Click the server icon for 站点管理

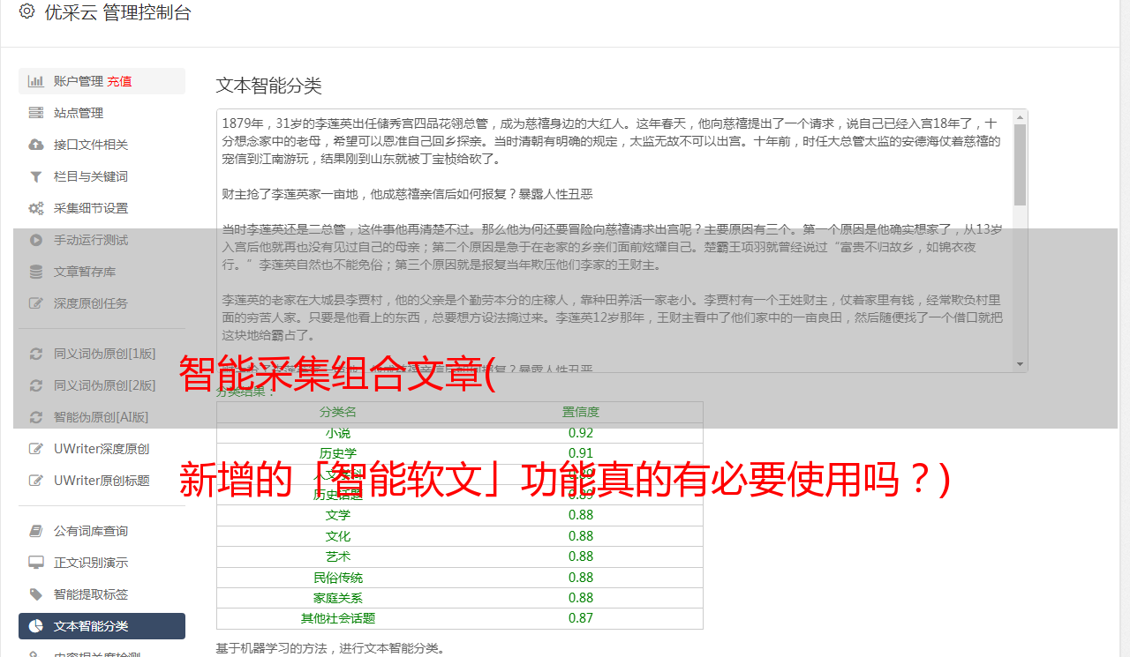36,113
